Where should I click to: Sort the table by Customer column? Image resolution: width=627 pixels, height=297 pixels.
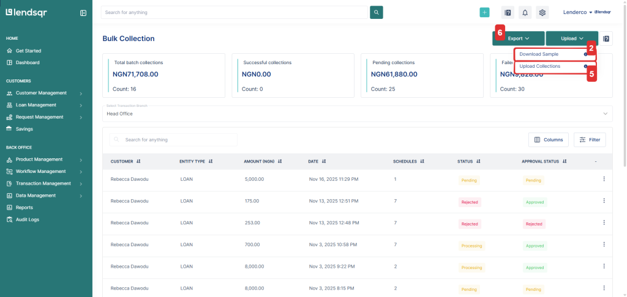(x=138, y=161)
